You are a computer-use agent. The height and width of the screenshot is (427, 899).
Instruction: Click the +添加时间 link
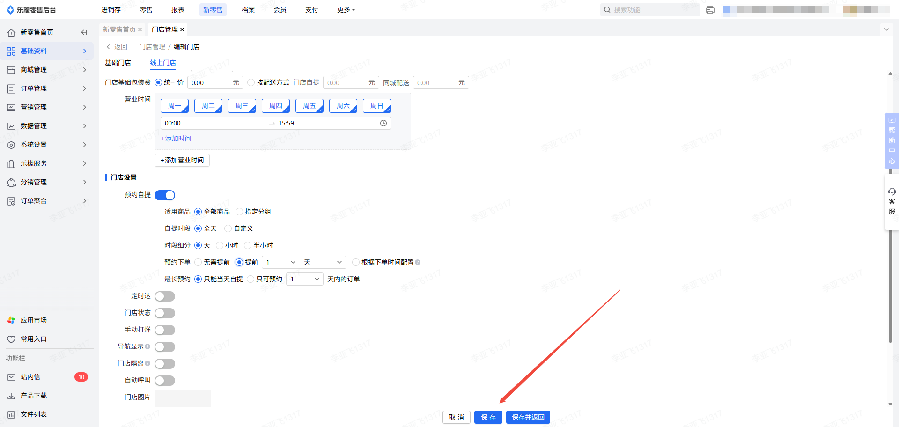pos(176,139)
